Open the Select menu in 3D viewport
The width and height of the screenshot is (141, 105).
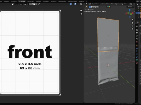(108, 4)
